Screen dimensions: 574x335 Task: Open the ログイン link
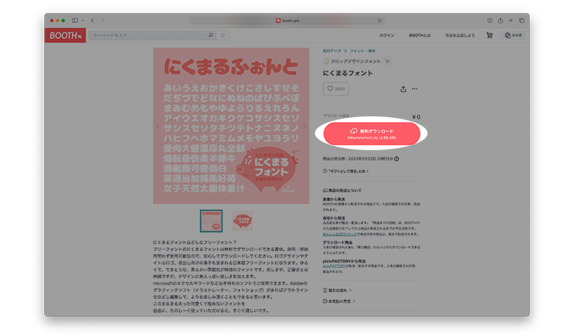386,35
